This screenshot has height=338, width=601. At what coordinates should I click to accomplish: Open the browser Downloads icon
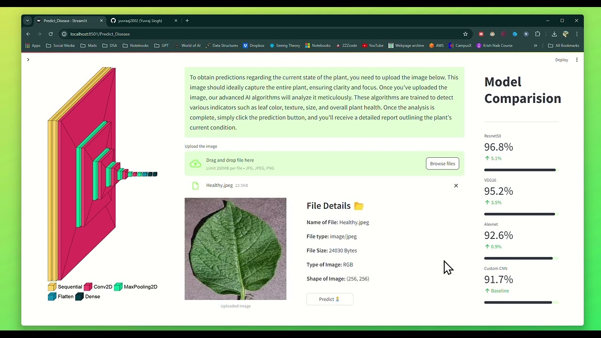point(554,34)
